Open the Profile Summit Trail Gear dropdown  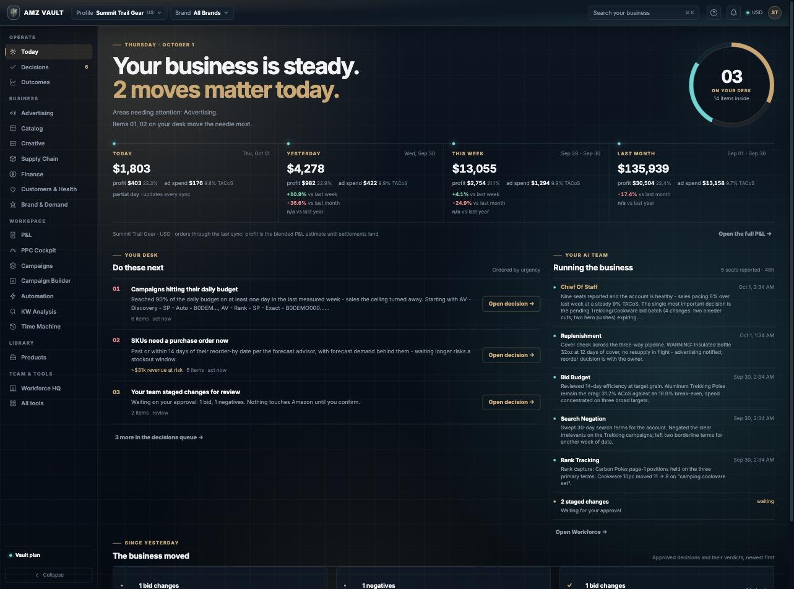[x=119, y=12]
